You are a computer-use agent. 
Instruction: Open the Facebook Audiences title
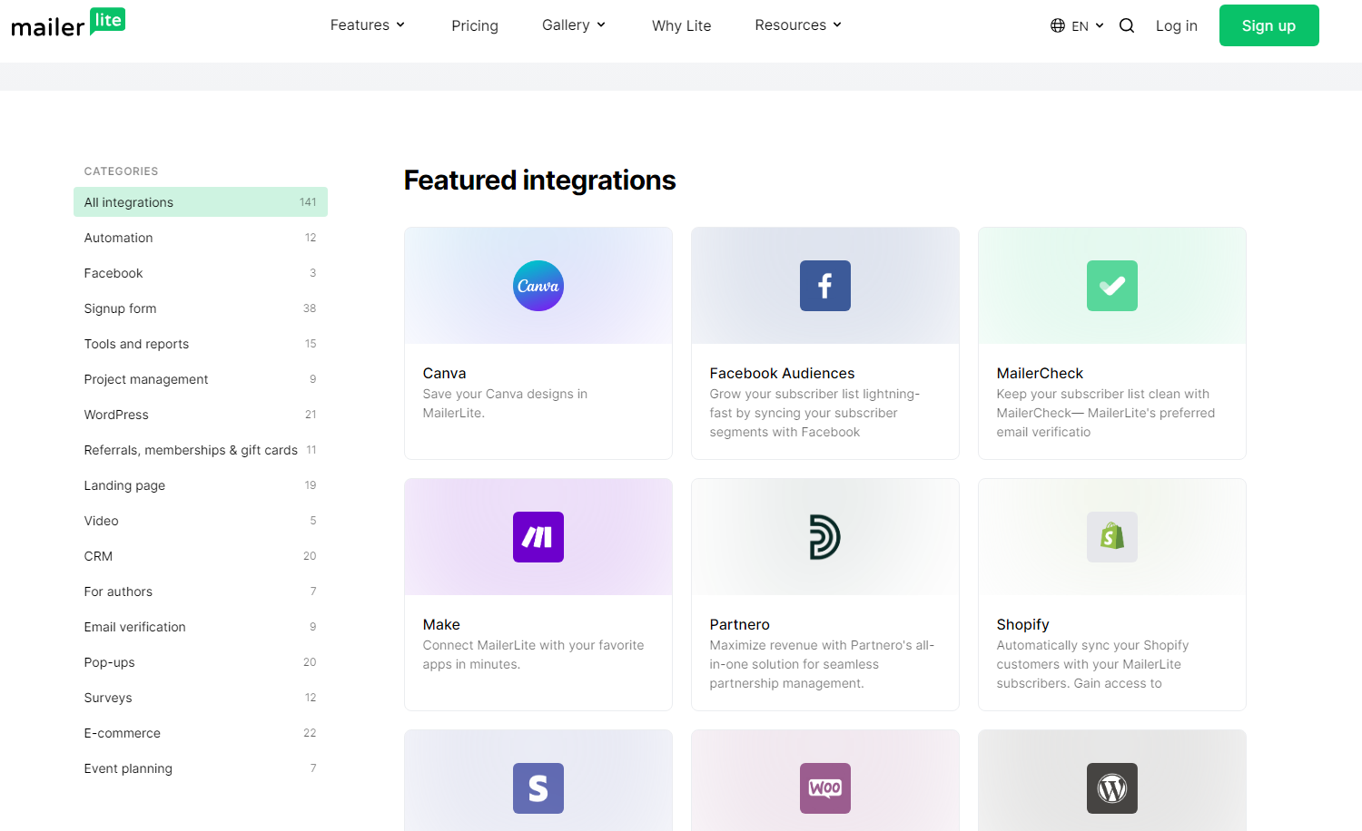[782, 373]
